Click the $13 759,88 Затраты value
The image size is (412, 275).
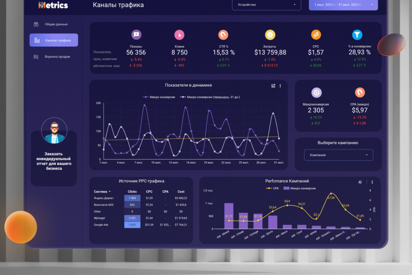tap(270, 52)
